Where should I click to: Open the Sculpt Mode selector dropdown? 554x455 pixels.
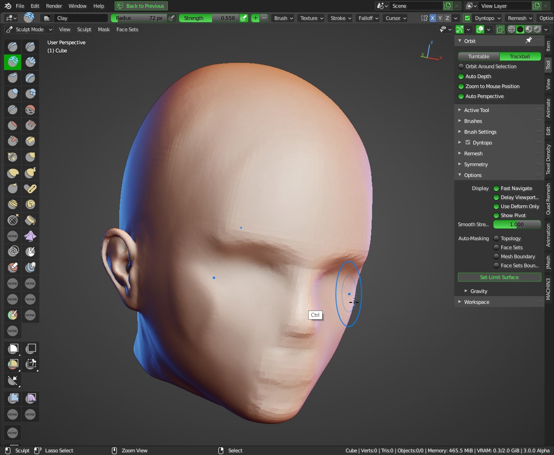coord(29,29)
